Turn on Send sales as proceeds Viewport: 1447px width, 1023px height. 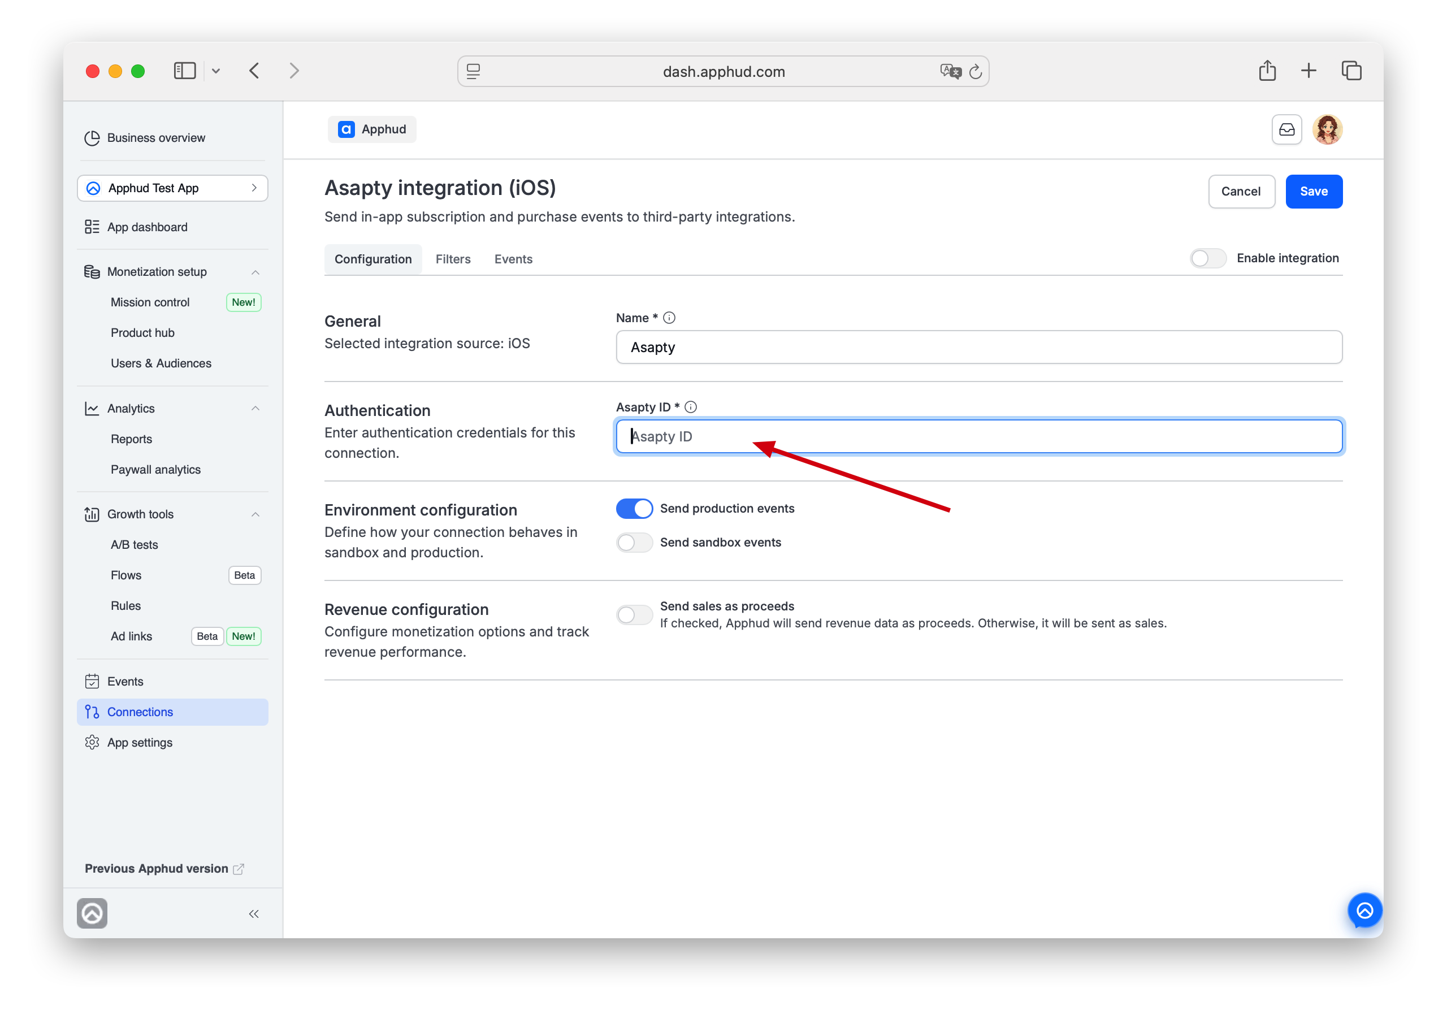click(634, 614)
